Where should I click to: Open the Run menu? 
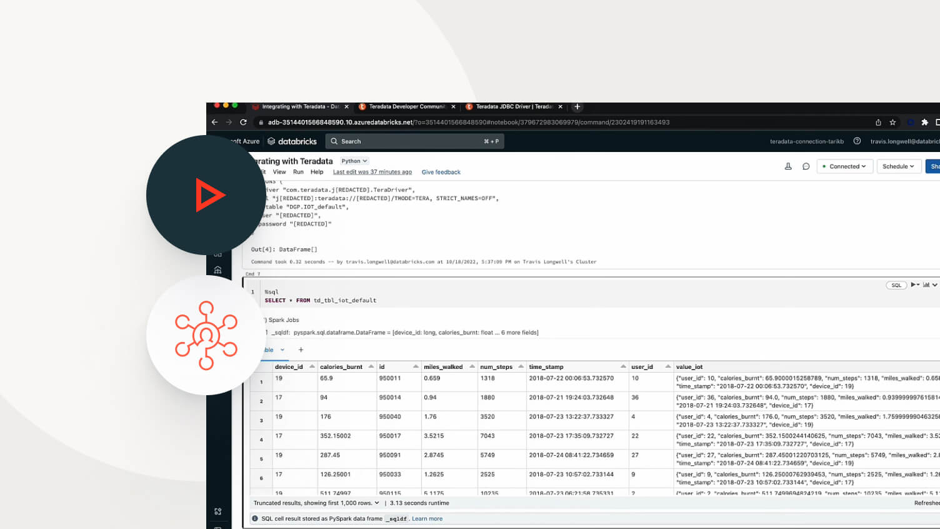298,172
